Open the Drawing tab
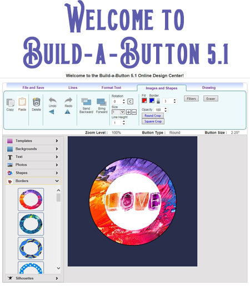The image size is (250, 286). click(209, 88)
